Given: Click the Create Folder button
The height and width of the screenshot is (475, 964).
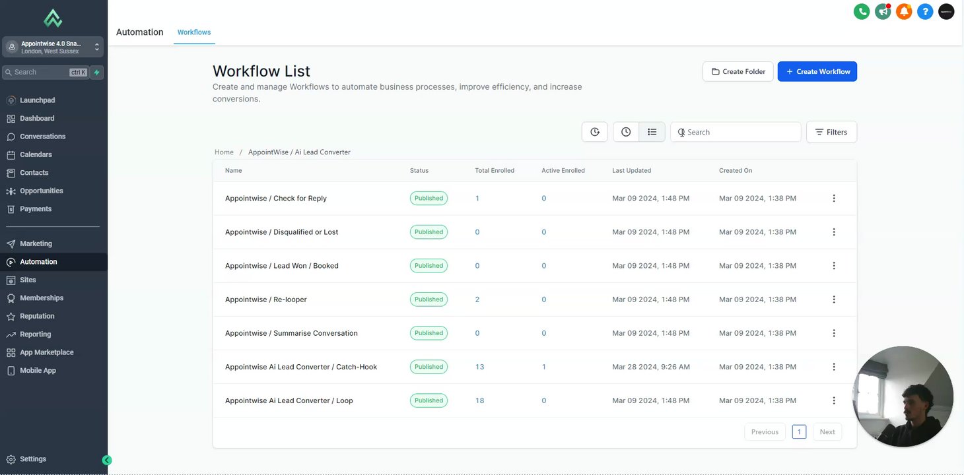Looking at the screenshot, I should click(x=738, y=71).
